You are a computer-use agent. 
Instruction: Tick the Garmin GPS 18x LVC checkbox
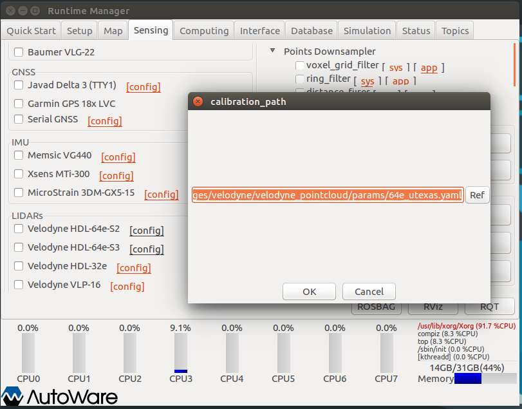[19, 104]
